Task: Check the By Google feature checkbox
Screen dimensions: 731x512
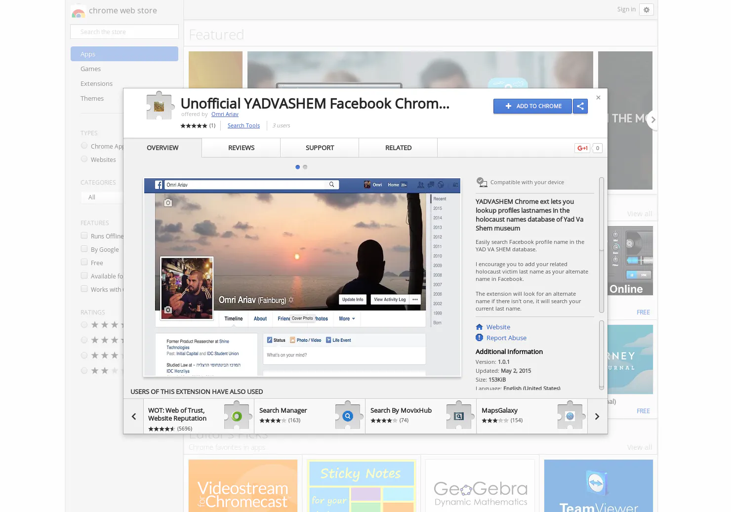Action: coord(84,249)
